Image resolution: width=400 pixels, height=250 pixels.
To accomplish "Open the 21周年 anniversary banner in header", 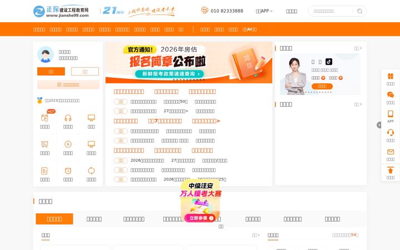I will (x=139, y=11).
